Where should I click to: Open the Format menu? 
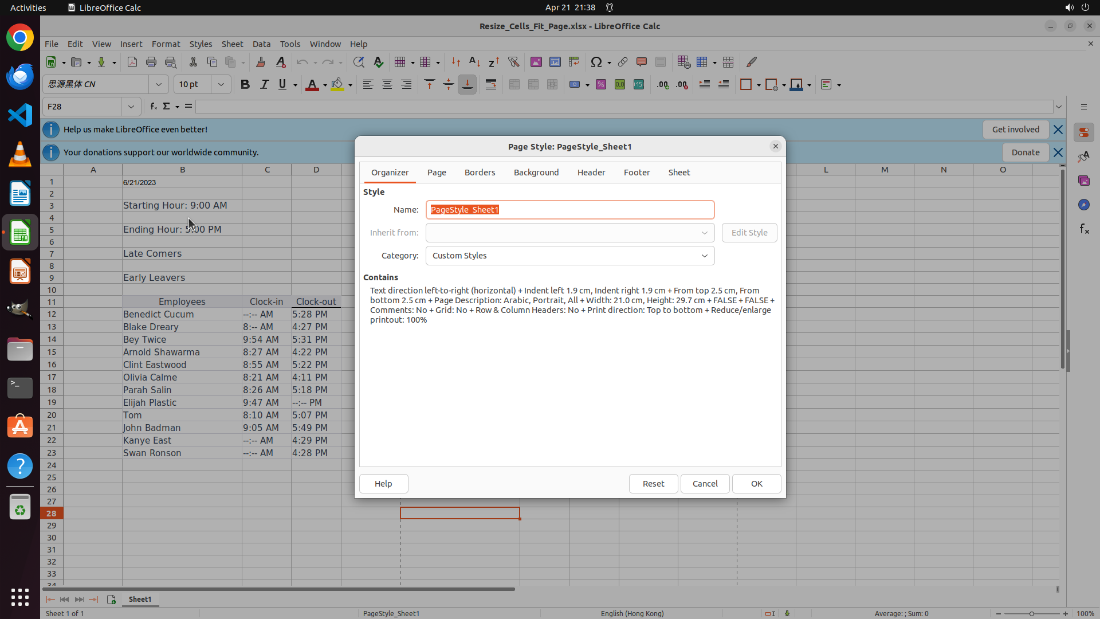click(166, 44)
